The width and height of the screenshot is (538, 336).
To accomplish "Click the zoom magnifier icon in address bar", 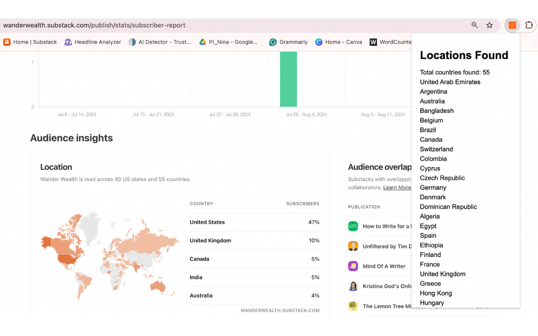I will tap(475, 25).
